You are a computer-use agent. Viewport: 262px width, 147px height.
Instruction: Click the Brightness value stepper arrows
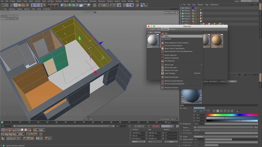[x=204, y=124]
